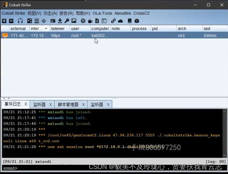Sort by the computer column header
228x174 pixels.
pos(100,29)
